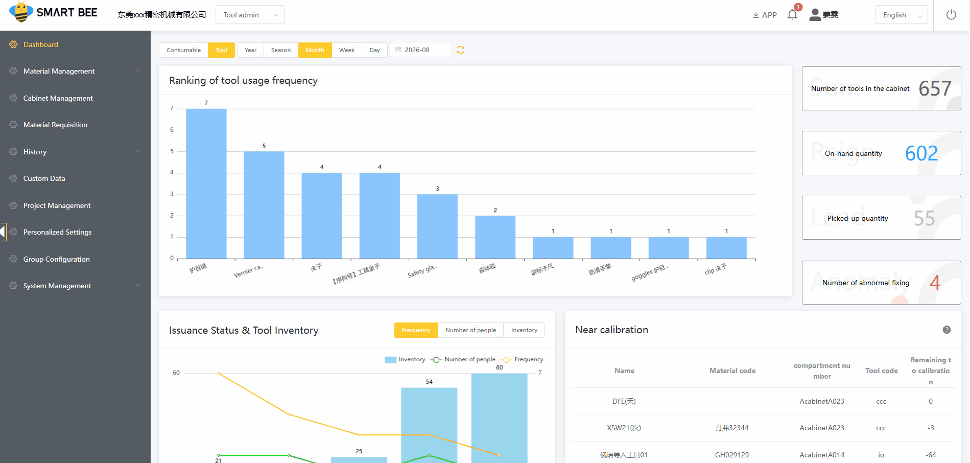Select the Tool view option
The image size is (970, 463).
(x=221, y=50)
